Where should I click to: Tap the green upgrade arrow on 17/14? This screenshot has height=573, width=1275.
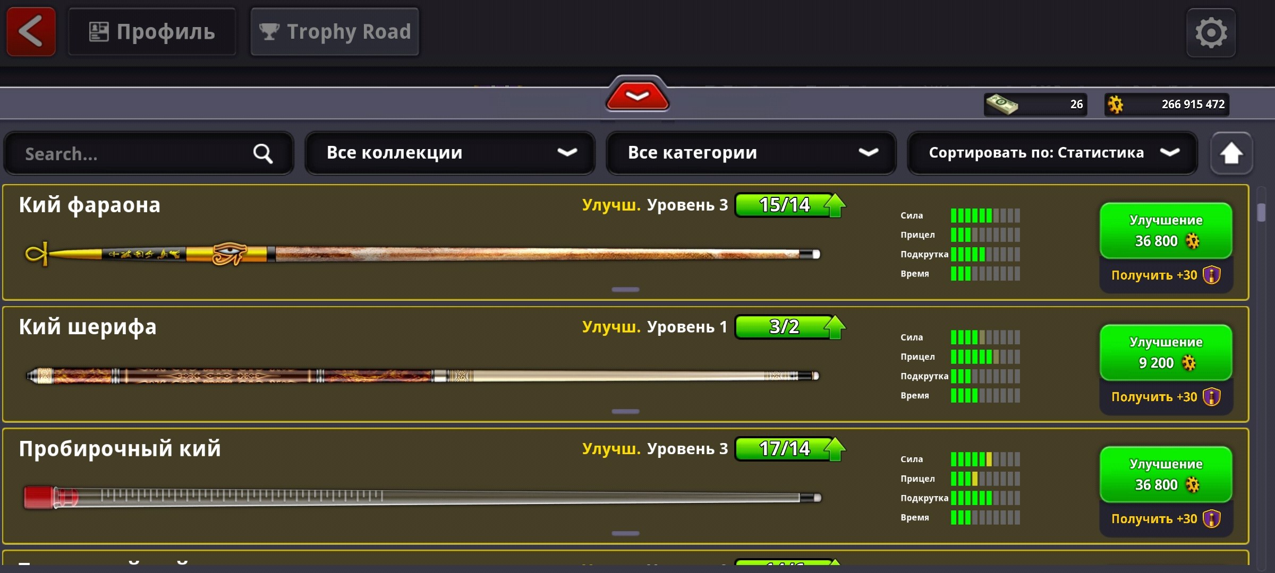[835, 449]
